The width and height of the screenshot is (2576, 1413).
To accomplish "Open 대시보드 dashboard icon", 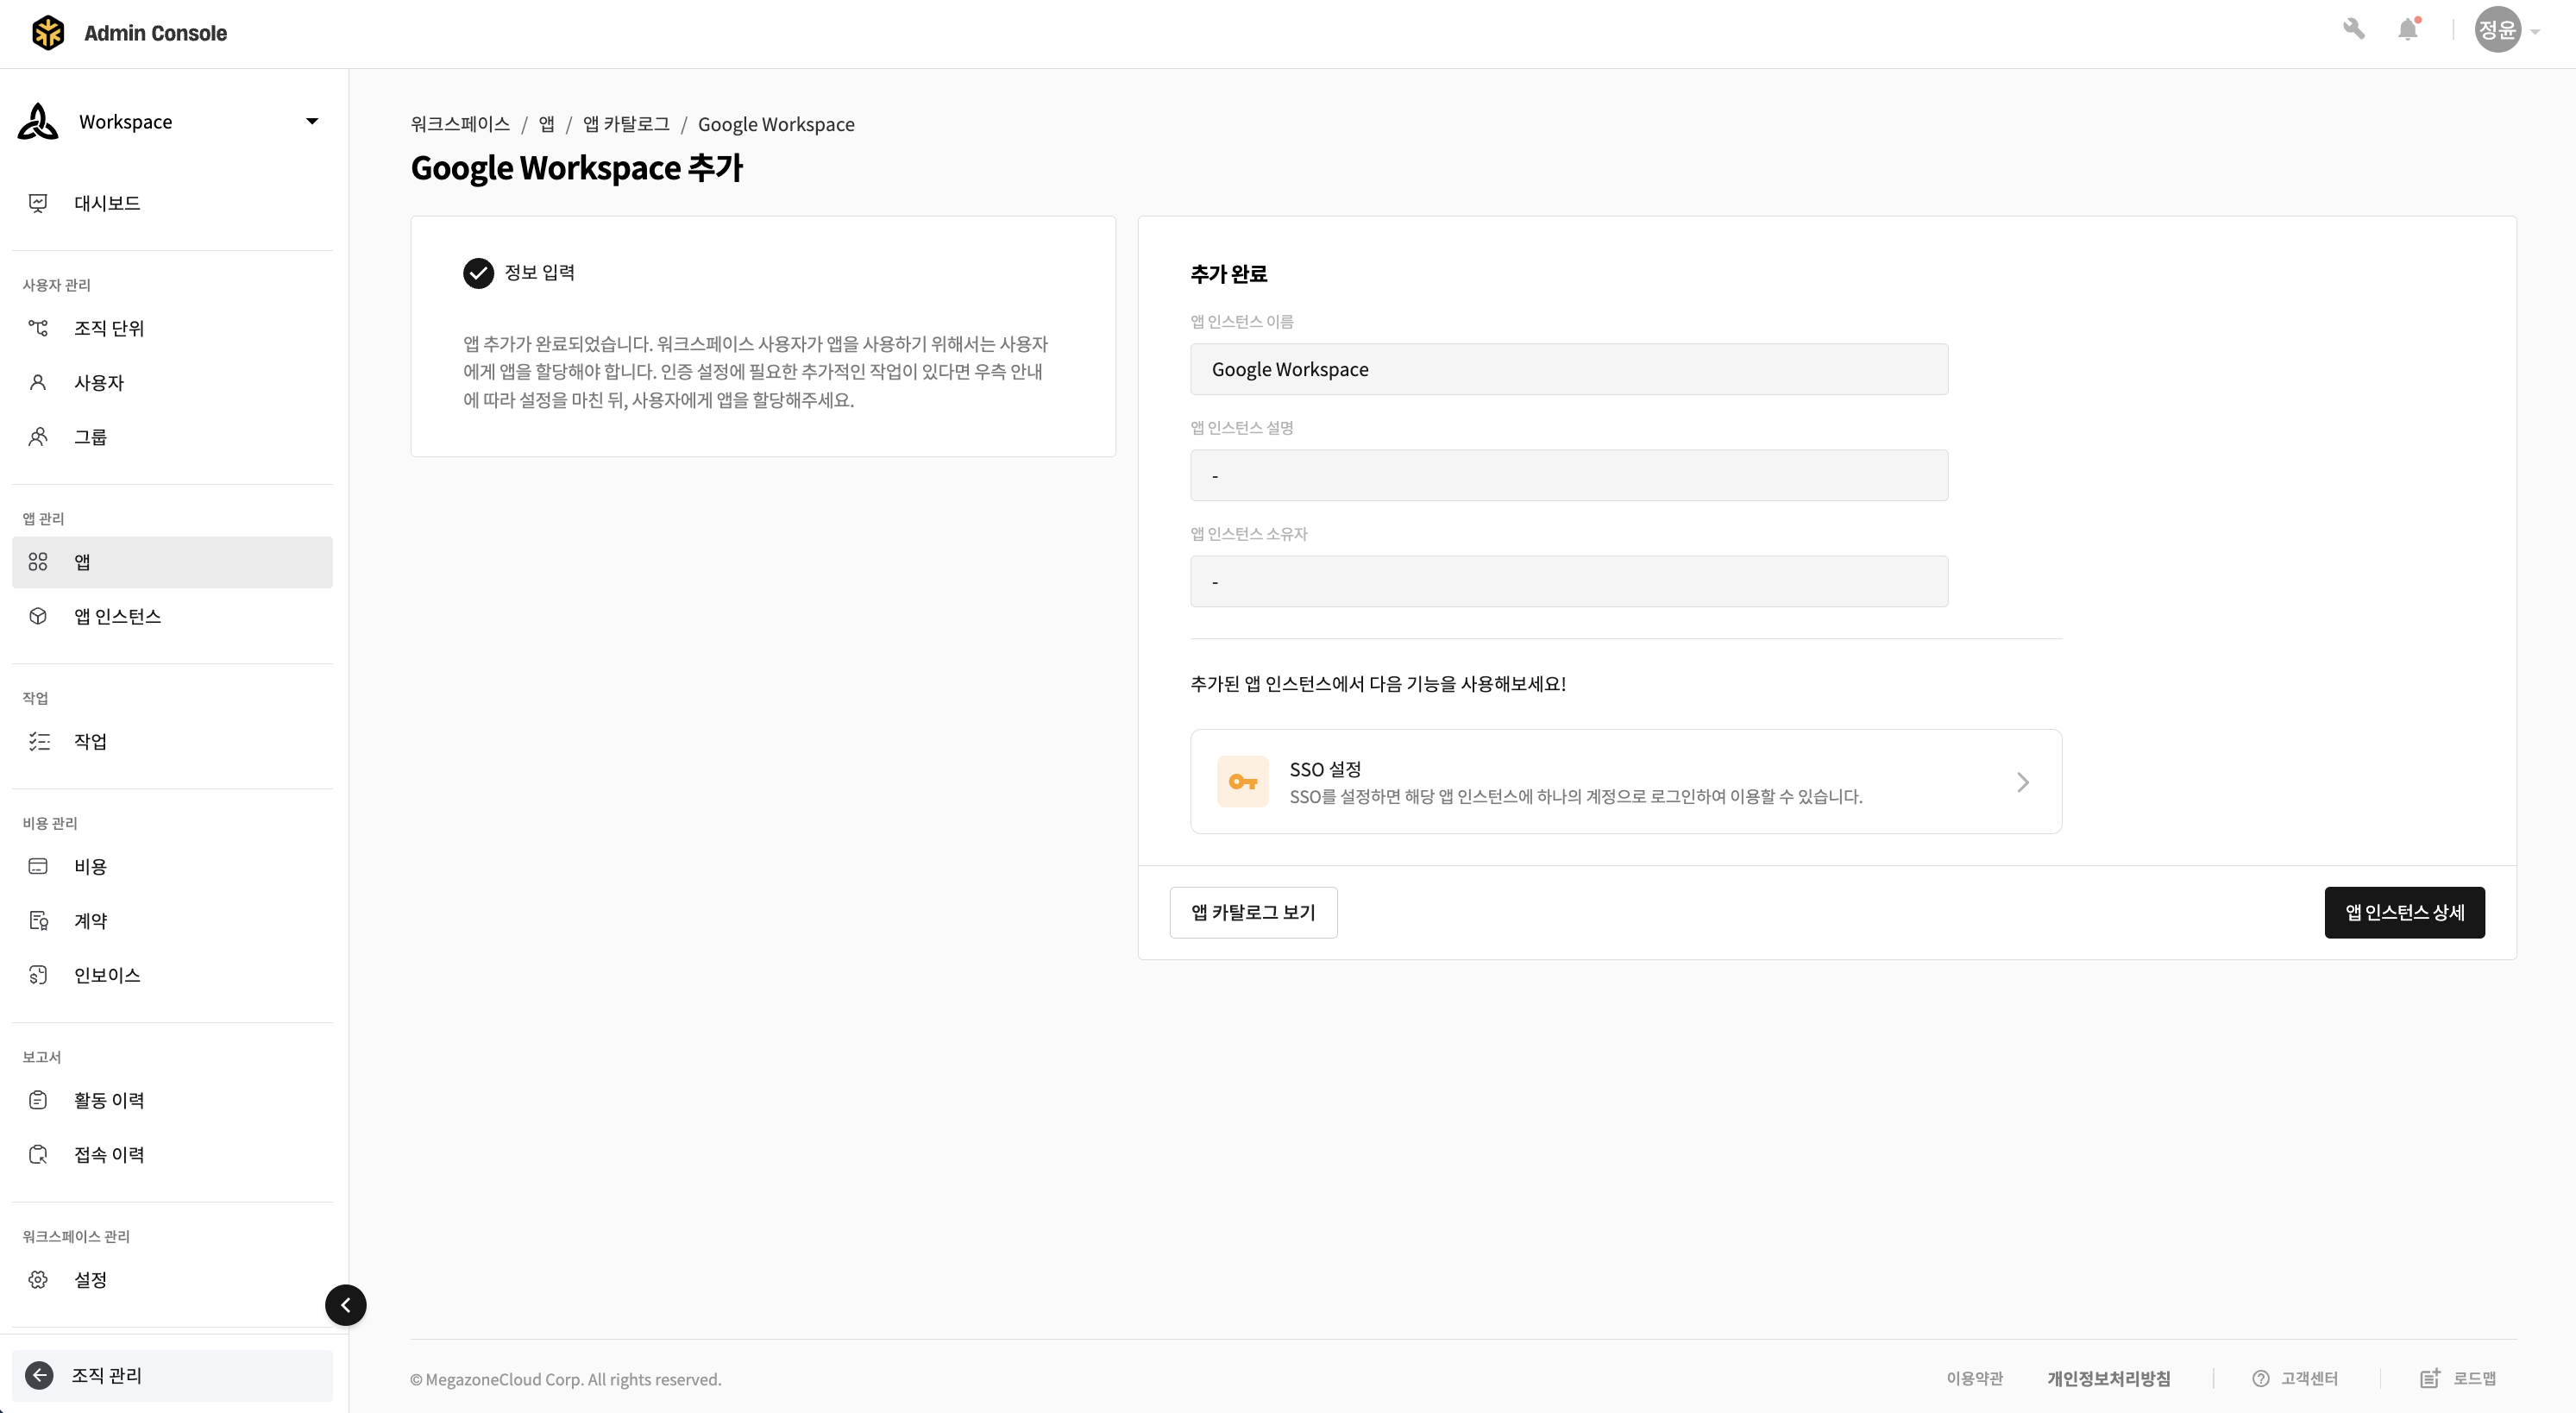I will pyautogui.click(x=38, y=203).
